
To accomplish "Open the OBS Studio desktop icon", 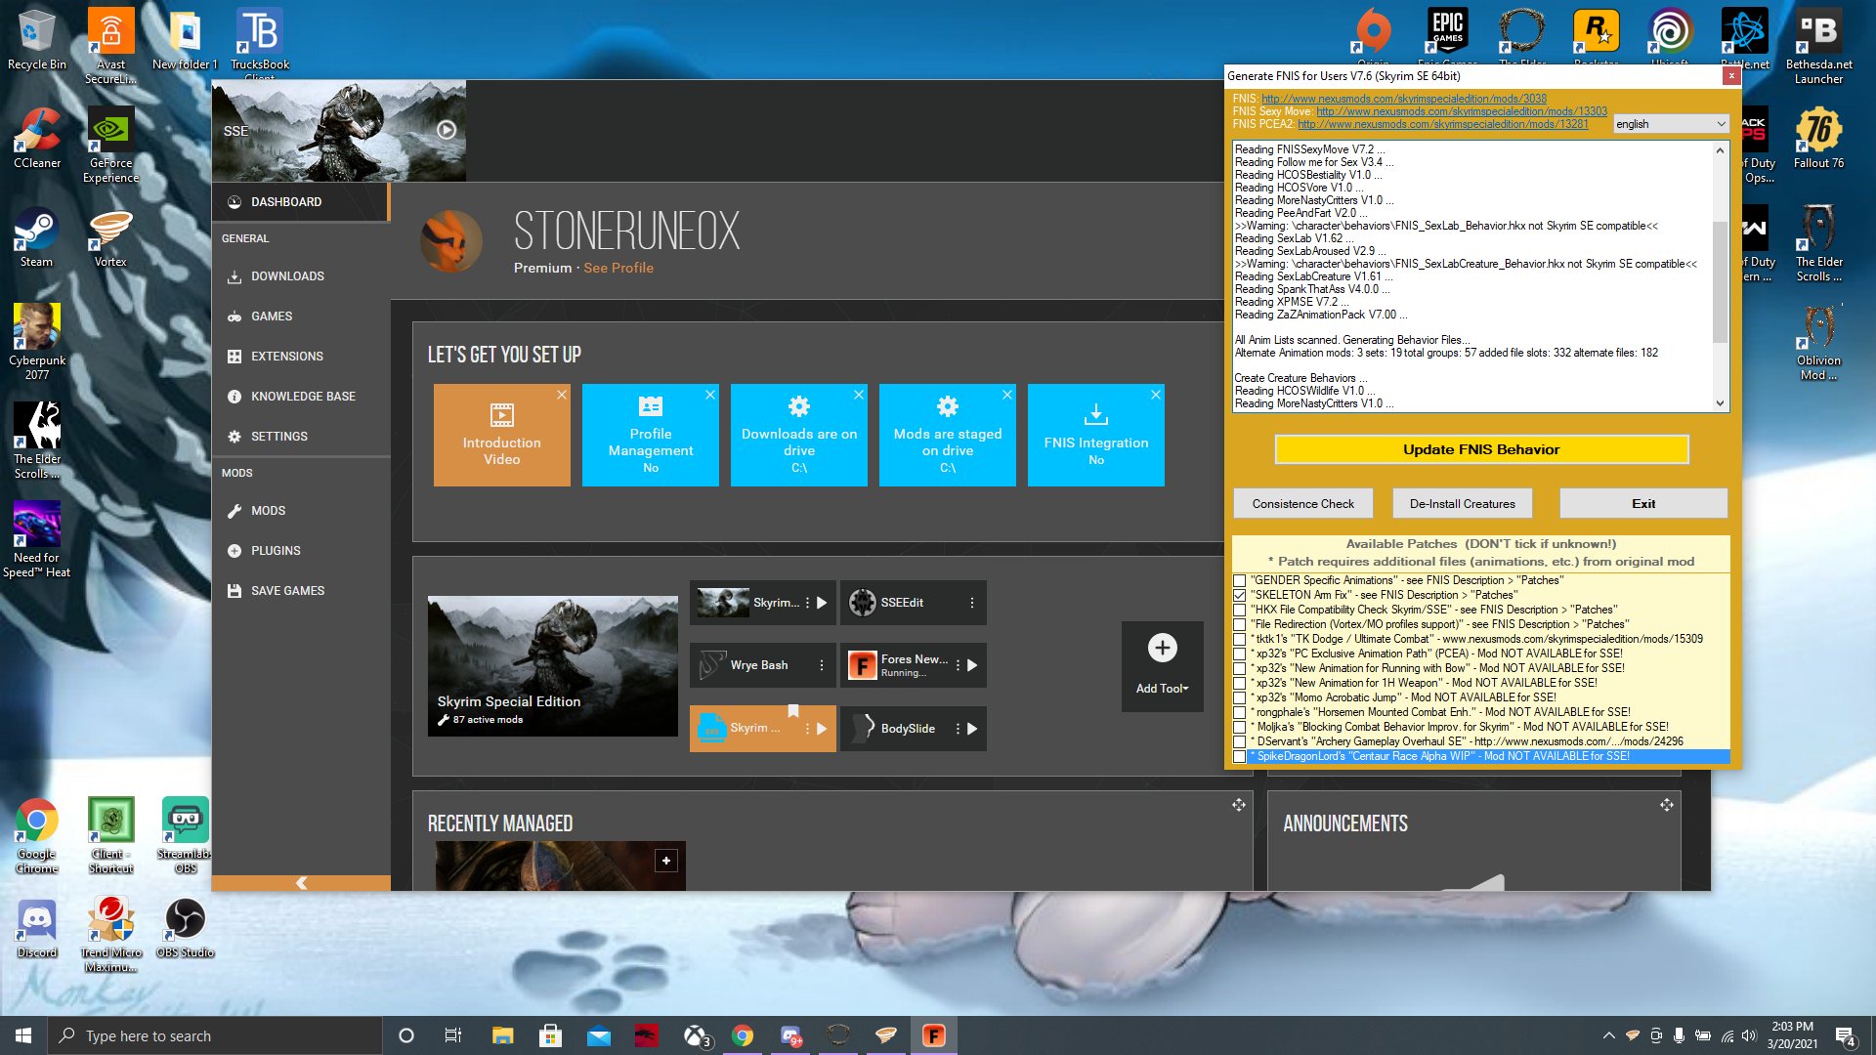I will [185, 929].
